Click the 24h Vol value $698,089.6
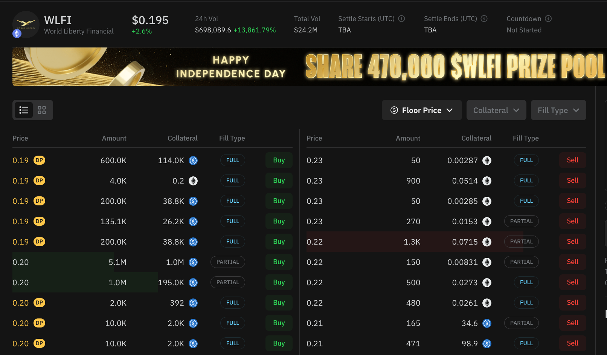 pos(213,30)
